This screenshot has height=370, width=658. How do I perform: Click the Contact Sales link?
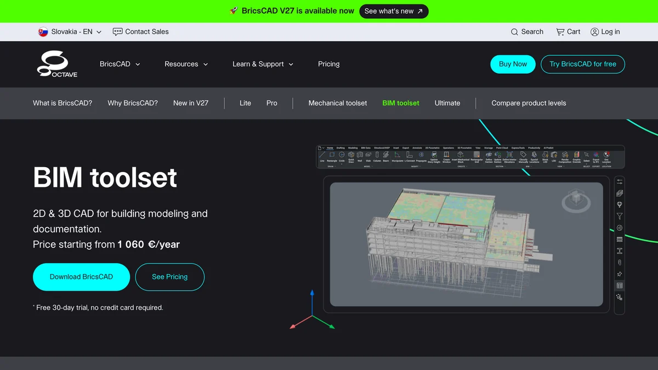pyautogui.click(x=141, y=32)
